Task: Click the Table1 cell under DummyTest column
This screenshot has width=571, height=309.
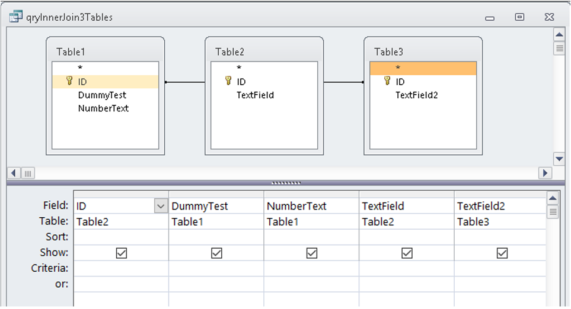Action: tap(216, 221)
